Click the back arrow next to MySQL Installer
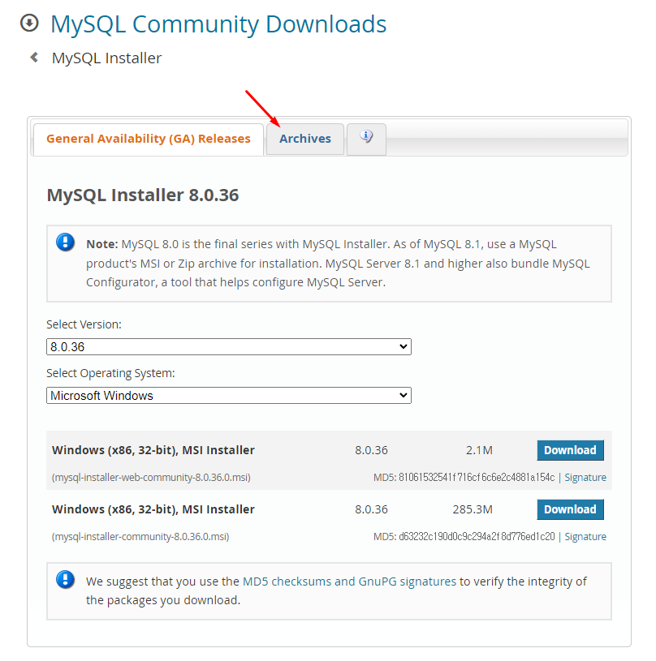The width and height of the screenshot is (656, 661). 34,58
